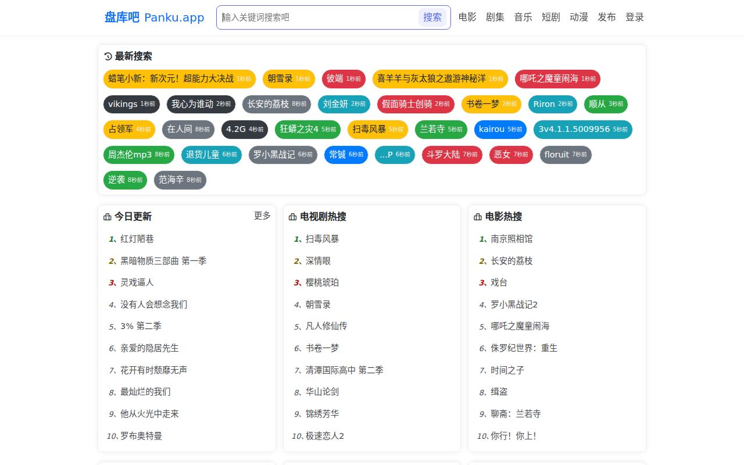Viewport: 744px width, 465px height.
Task: Select the 我心为谁动 search tag
Action: [201, 104]
